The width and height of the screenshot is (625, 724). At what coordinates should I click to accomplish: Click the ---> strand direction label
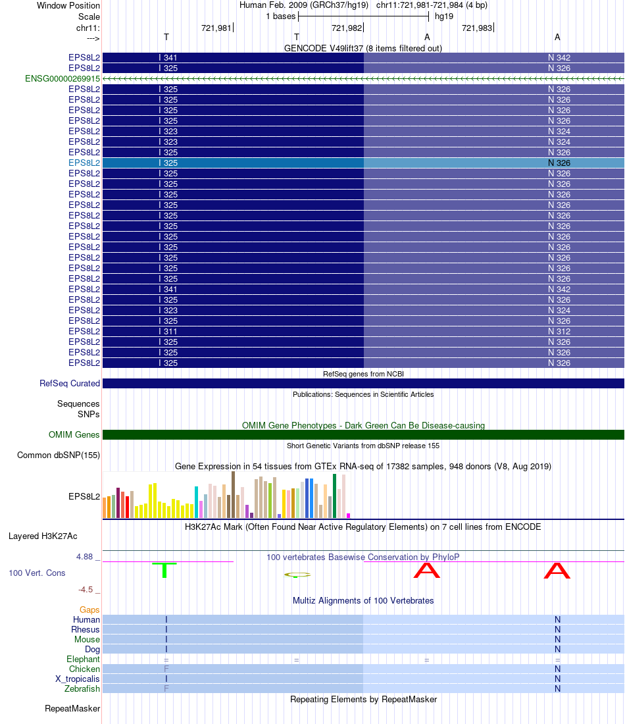pyautogui.click(x=93, y=38)
